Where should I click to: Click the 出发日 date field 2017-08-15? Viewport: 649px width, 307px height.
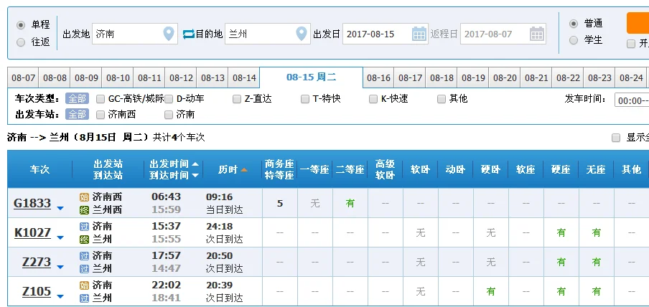pyautogui.click(x=386, y=34)
